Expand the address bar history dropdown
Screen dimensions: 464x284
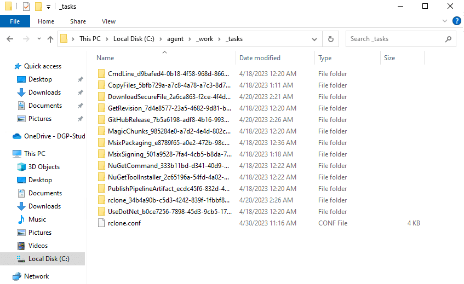pos(314,39)
